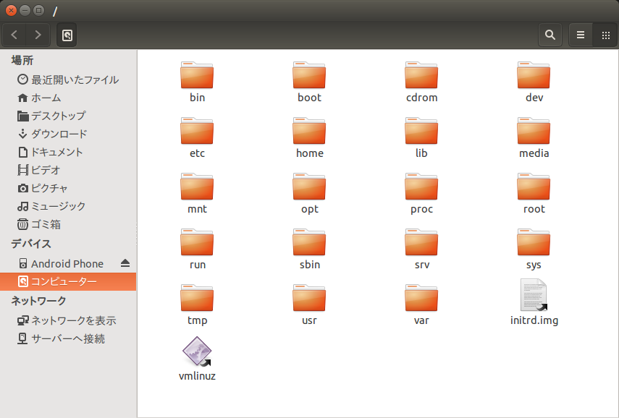Viewport: 619px width, 418px height.
Task: Go back to previous location
Action: 14,35
